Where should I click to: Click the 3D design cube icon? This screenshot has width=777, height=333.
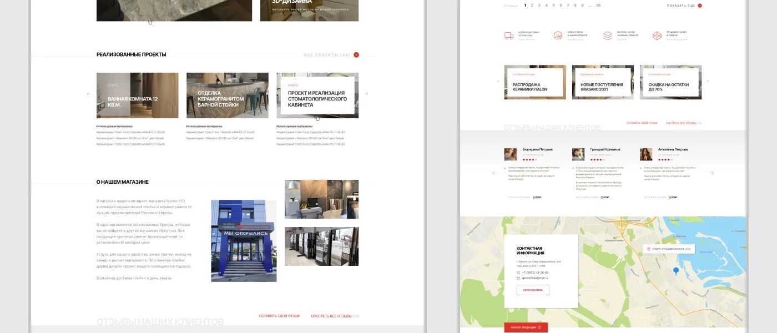tap(657, 36)
